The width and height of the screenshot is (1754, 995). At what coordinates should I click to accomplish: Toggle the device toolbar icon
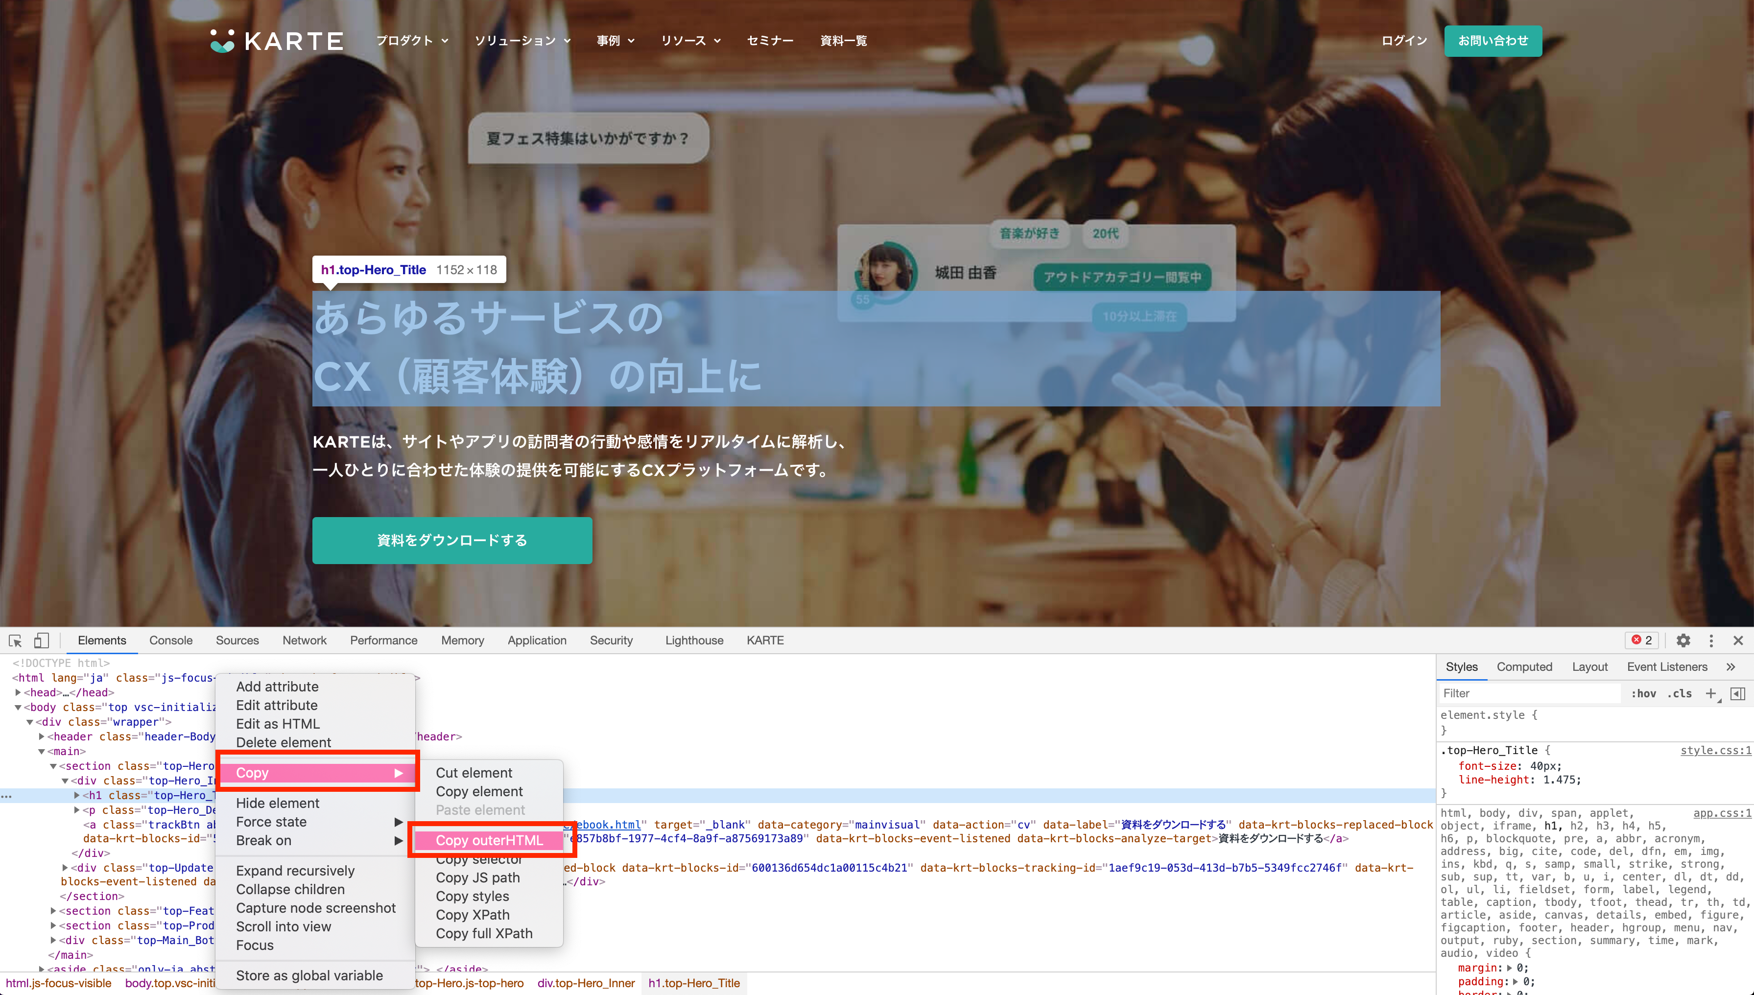click(42, 640)
